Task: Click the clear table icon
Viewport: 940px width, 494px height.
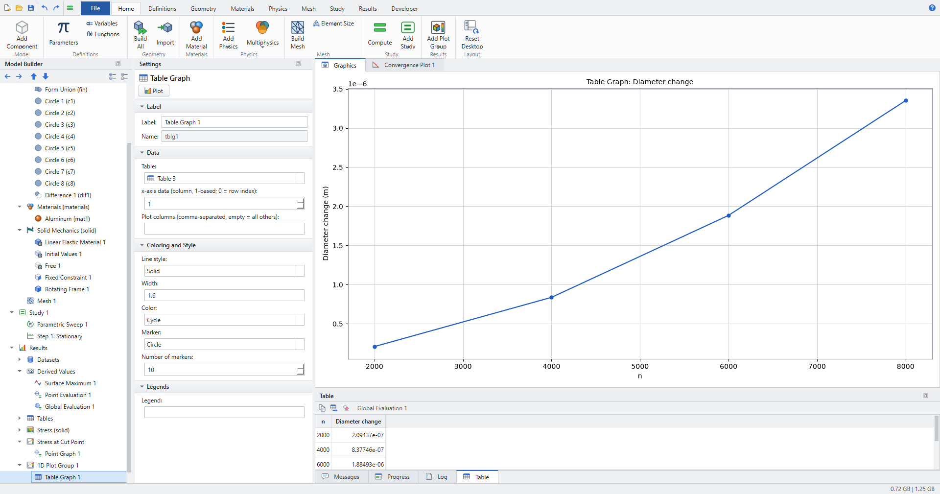Action: point(346,408)
